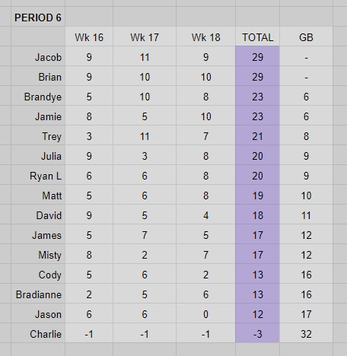The width and height of the screenshot is (347, 356).
Task: Click the GB column header cell
Action: point(306,37)
